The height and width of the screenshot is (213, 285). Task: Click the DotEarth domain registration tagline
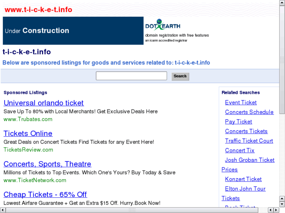point(177,35)
